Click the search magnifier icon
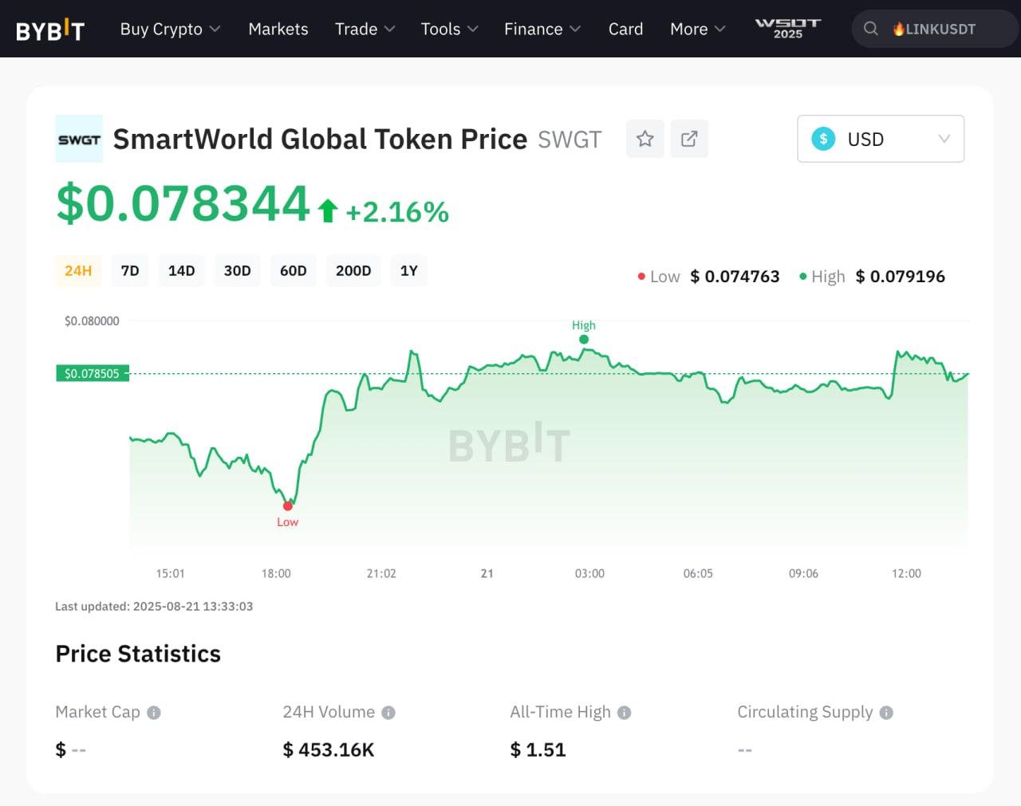Viewport: 1021px width, 806px height. [871, 29]
